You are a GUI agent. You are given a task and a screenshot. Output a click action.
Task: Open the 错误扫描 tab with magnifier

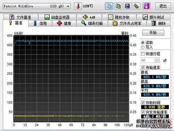tap(92, 23)
